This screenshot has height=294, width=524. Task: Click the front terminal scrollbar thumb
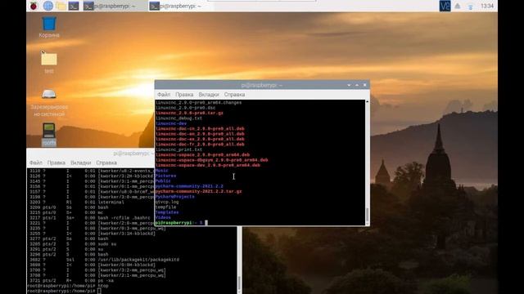click(x=368, y=215)
